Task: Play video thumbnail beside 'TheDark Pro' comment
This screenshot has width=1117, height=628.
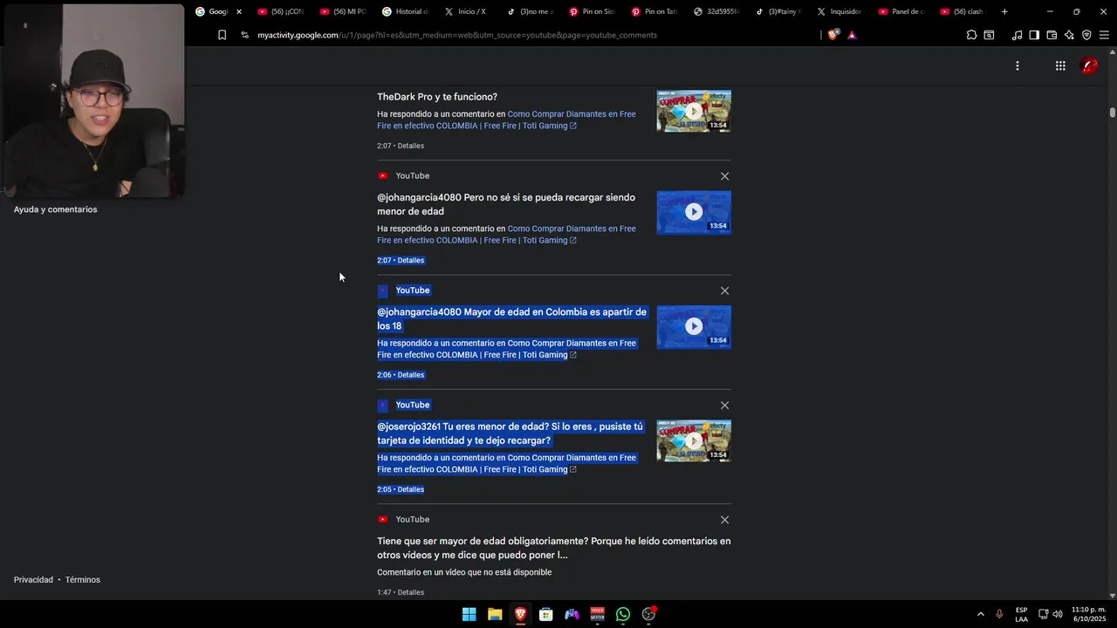Action: [x=694, y=111]
